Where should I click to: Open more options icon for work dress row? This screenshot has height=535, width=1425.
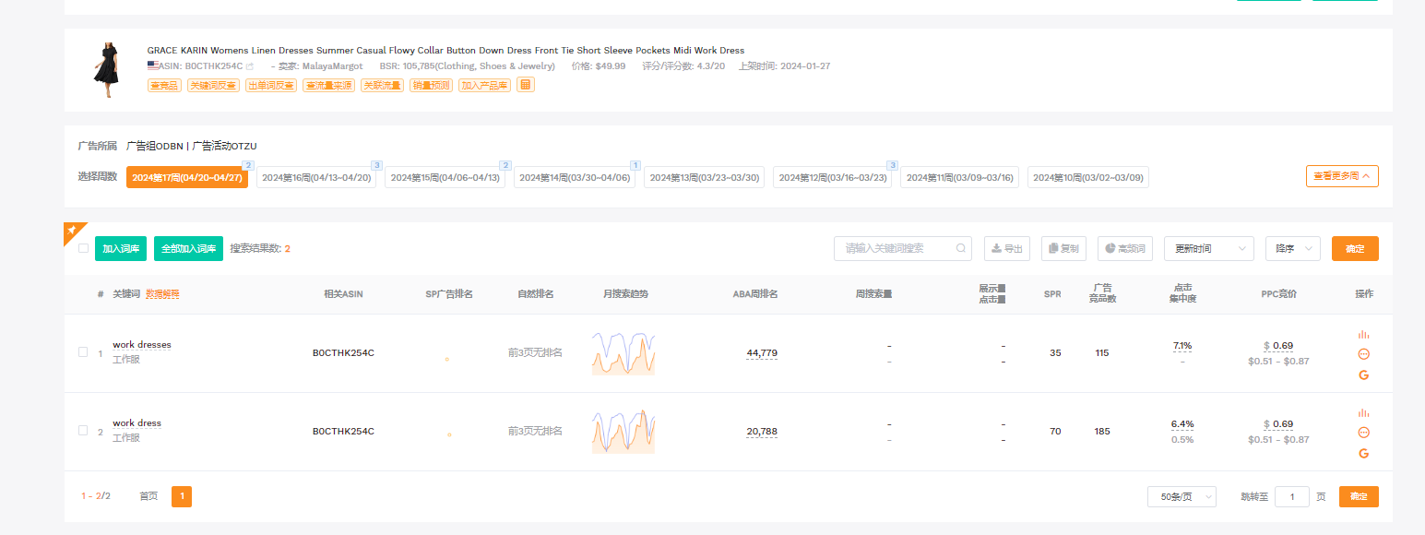(x=1363, y=433)
